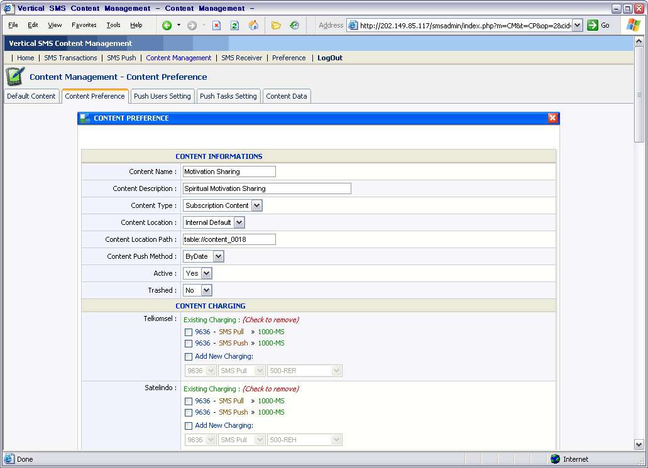Click the green Go arrow icon

coord(593,25)
